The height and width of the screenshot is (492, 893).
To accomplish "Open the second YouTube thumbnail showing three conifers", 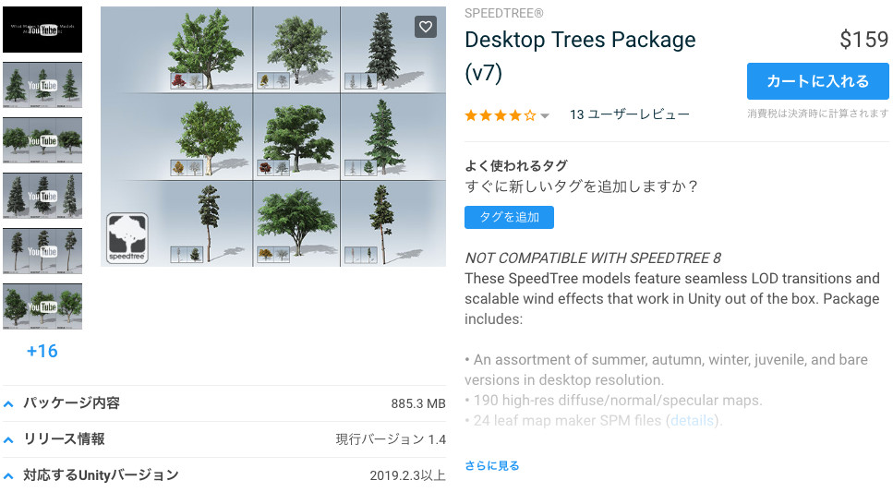I will (x=42, y=85).
